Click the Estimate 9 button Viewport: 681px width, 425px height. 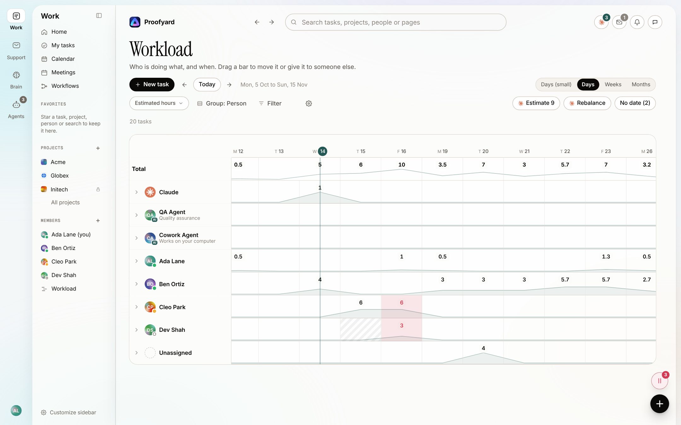[x=536, y=103]
